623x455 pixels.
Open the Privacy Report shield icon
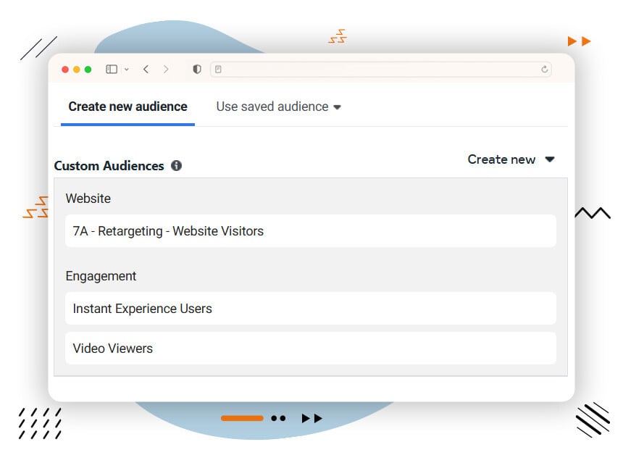click(196, 69)
